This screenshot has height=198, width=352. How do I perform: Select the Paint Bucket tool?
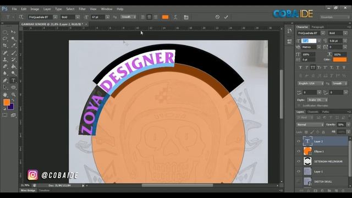13,67
